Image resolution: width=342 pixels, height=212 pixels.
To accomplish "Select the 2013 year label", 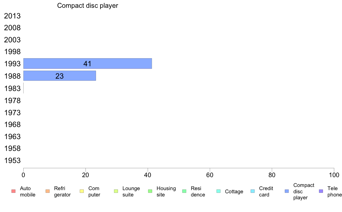I will pos(12,16).
